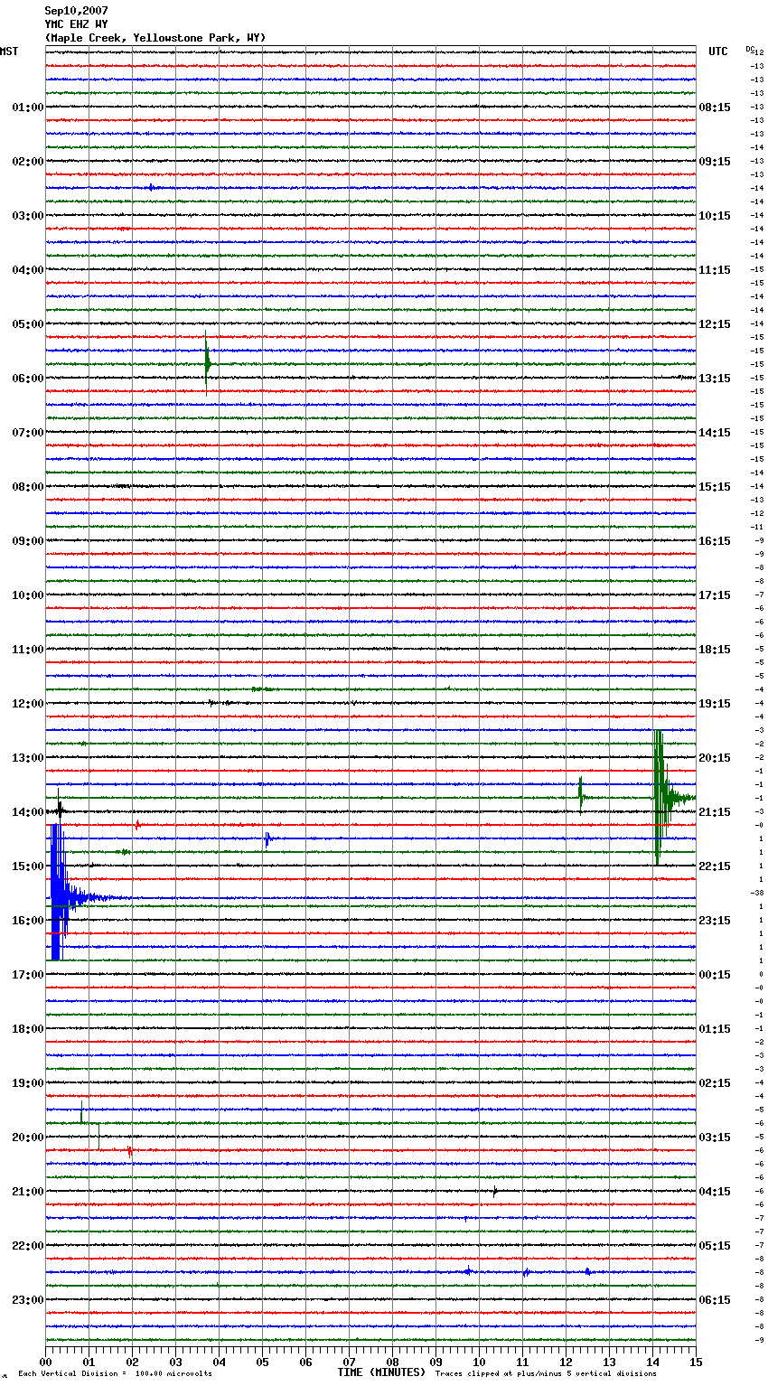Image resolution: width=768 pixels, height=1386 pixels.
Task: Click minute tick label '13' on time axis
Action: pos(609,1362)
